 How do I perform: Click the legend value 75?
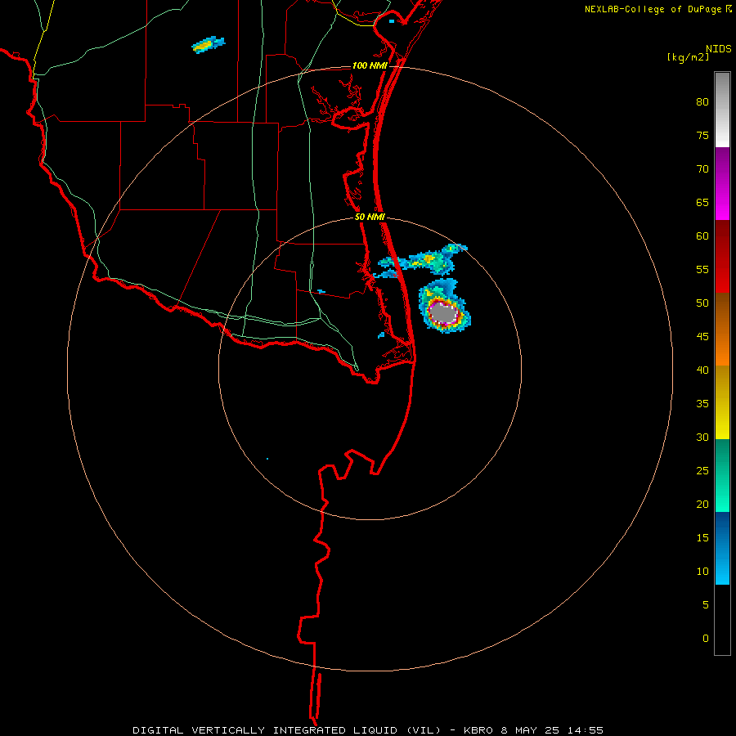[702, 135]
